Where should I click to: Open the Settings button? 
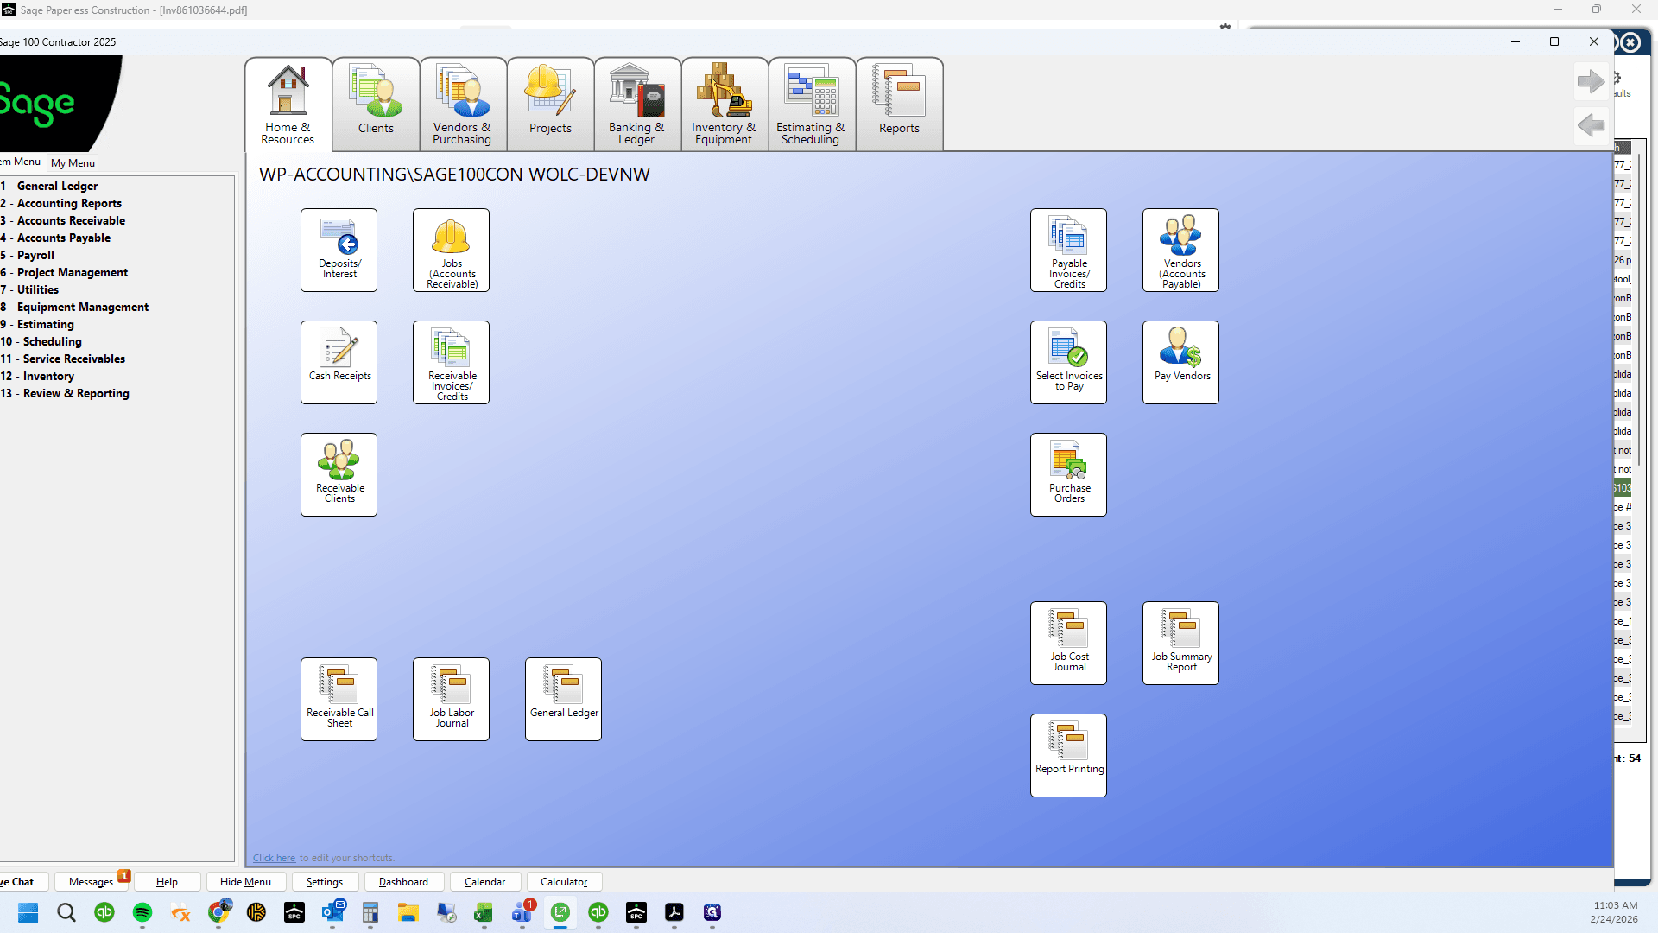coord(325,881)
